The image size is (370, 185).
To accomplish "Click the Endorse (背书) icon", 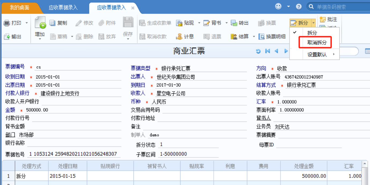I will click(x=206, y=23).
